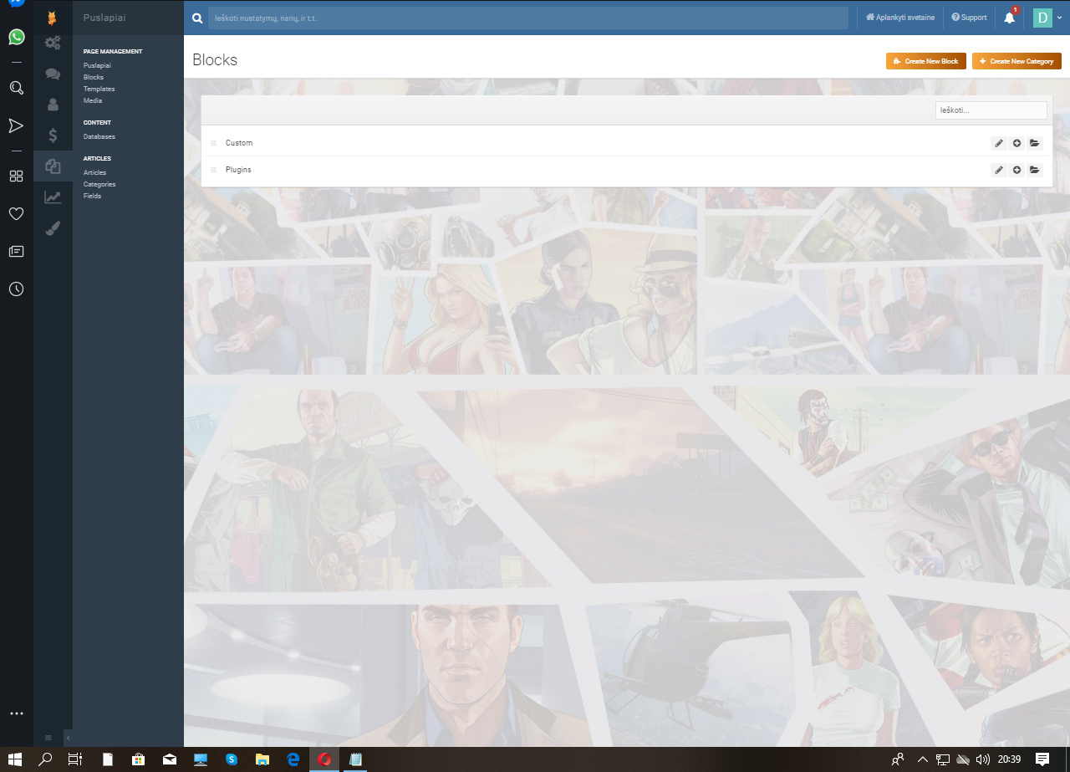Focus the top global search field
Image resolution: width=1070 pixels, height=772 pixels.
[x=528, y=18]
